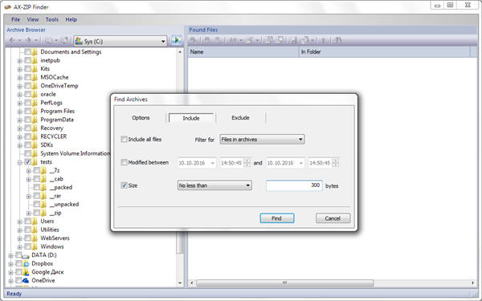Open the No less than size dropdown
This screenshot has width=482, height=301.
(214, 185)
